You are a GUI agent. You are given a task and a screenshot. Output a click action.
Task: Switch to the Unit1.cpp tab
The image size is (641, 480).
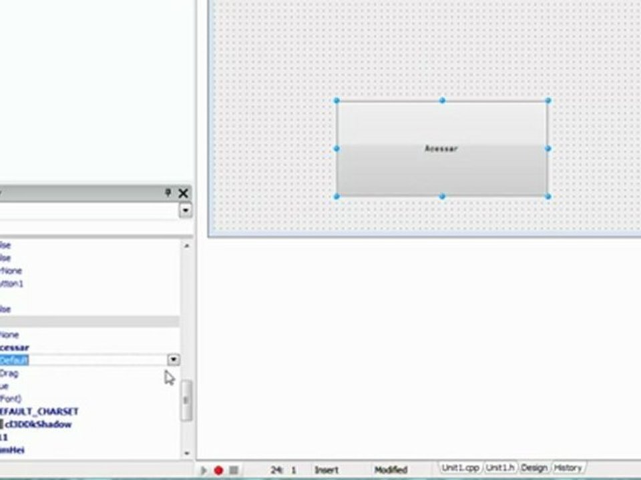coord(460,468)
